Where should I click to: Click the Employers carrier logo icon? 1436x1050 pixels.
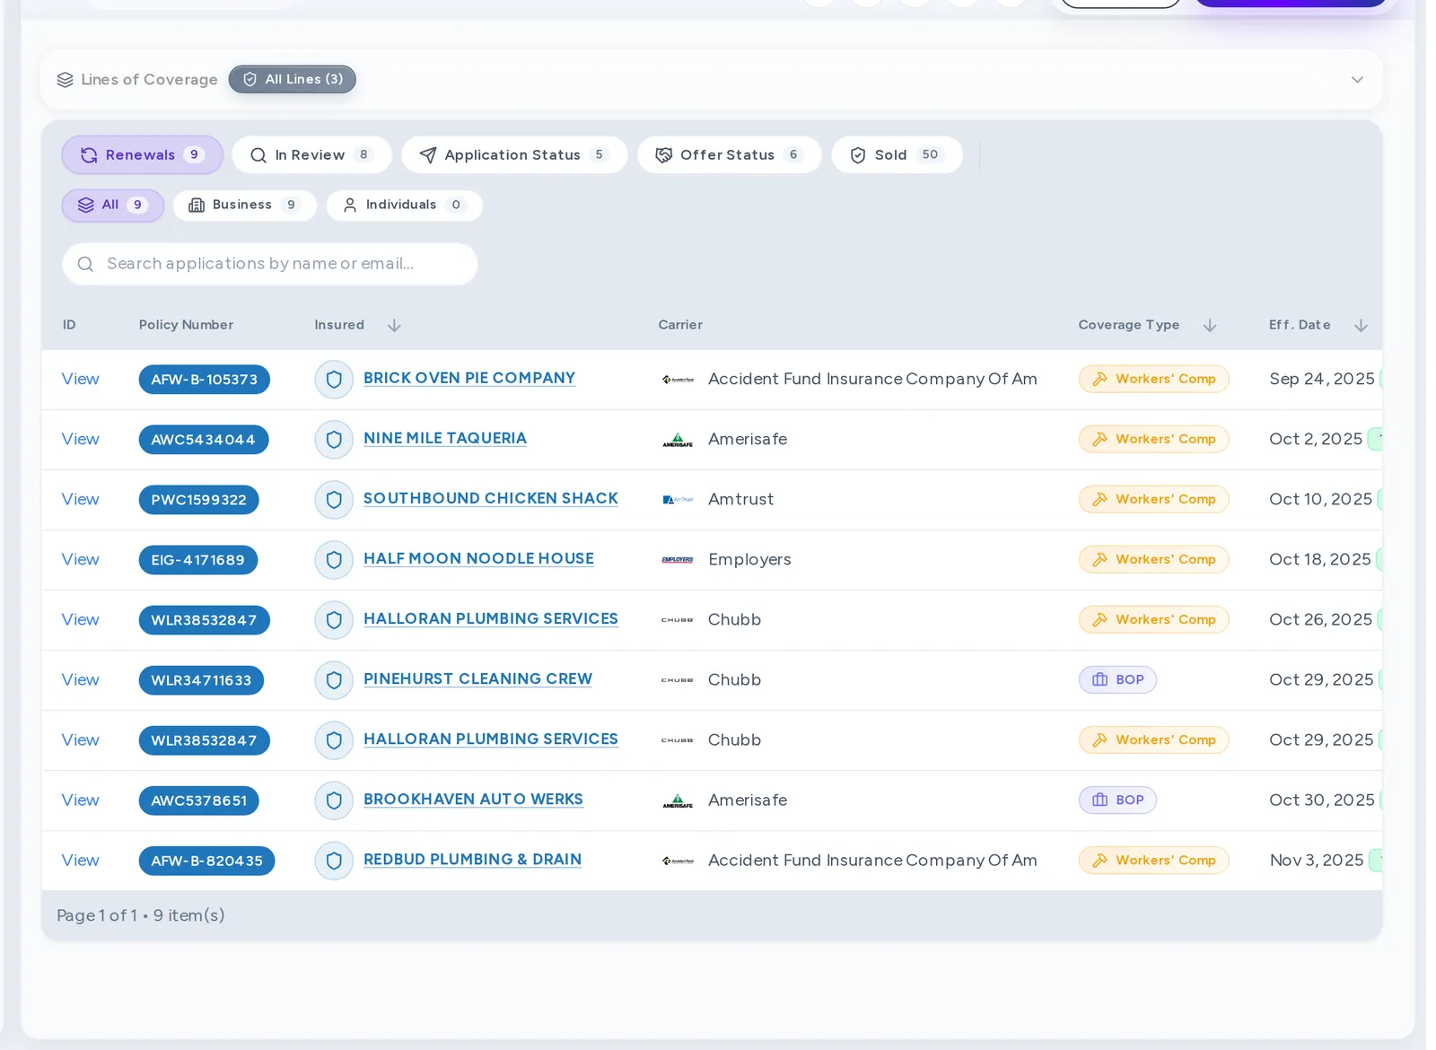pos(678,560)
